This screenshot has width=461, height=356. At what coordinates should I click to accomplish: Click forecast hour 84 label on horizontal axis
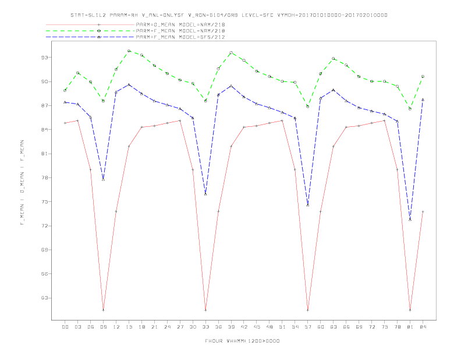click(x=423, y=327)
